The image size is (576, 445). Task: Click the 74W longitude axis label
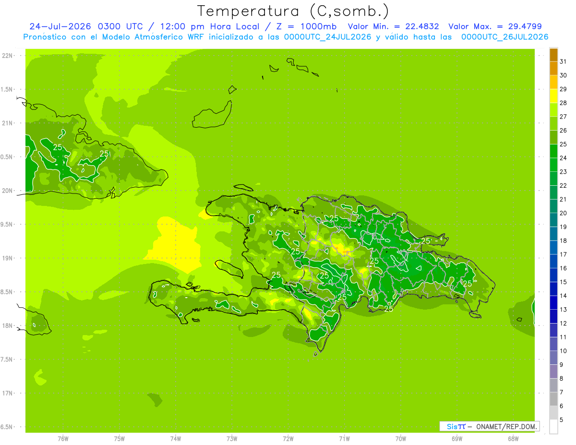[175, 439]
